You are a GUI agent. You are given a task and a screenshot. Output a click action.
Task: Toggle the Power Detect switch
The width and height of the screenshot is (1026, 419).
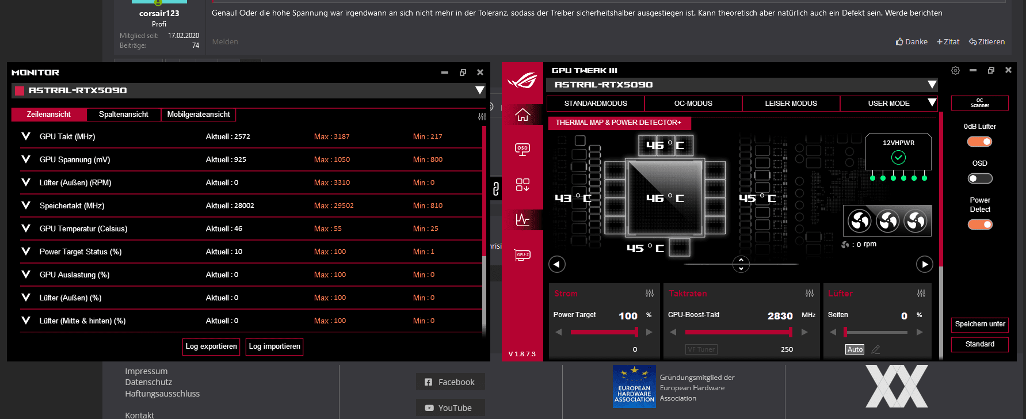(979, 224)
